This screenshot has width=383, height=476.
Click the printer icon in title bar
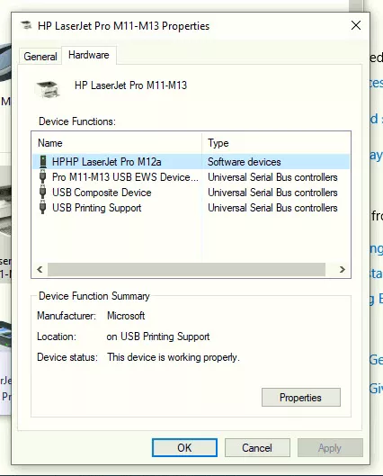[26, 26]
